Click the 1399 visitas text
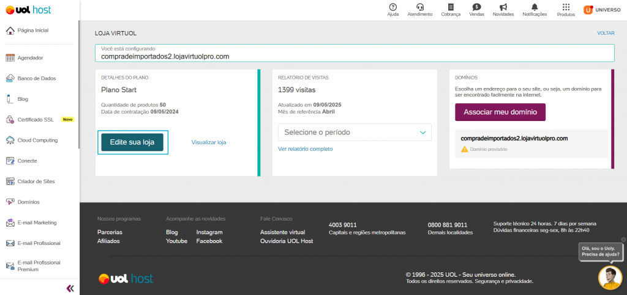The width and height of the screenshot is (627, 295). click(x=297, y=90)
